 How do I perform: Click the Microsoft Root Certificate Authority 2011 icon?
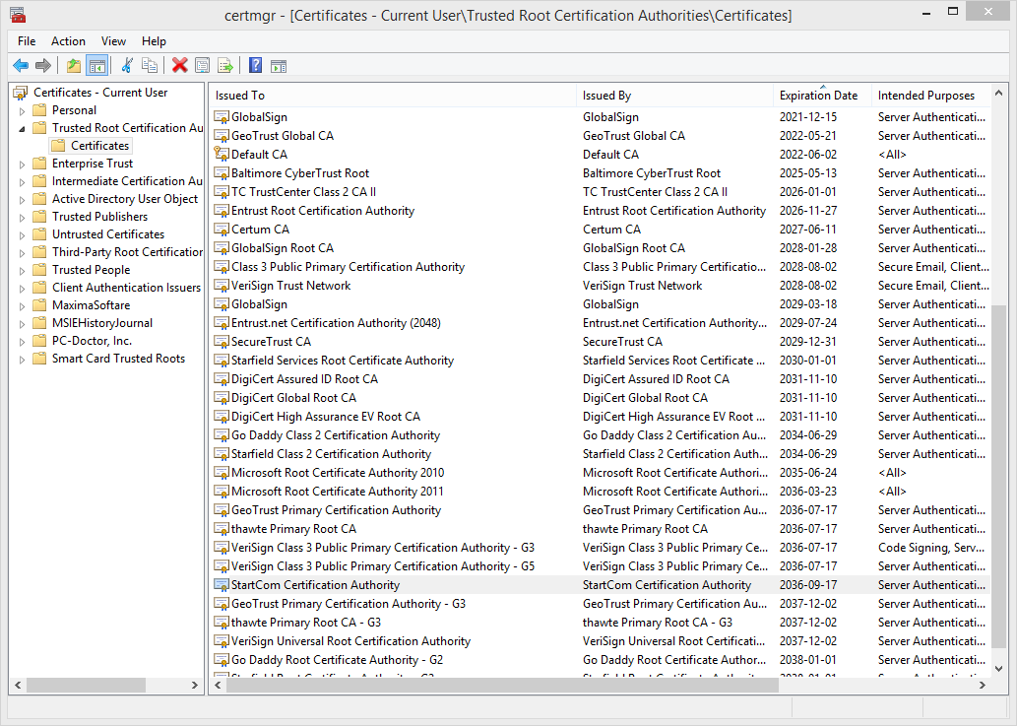pyautogui.click(x=222, y=492)
